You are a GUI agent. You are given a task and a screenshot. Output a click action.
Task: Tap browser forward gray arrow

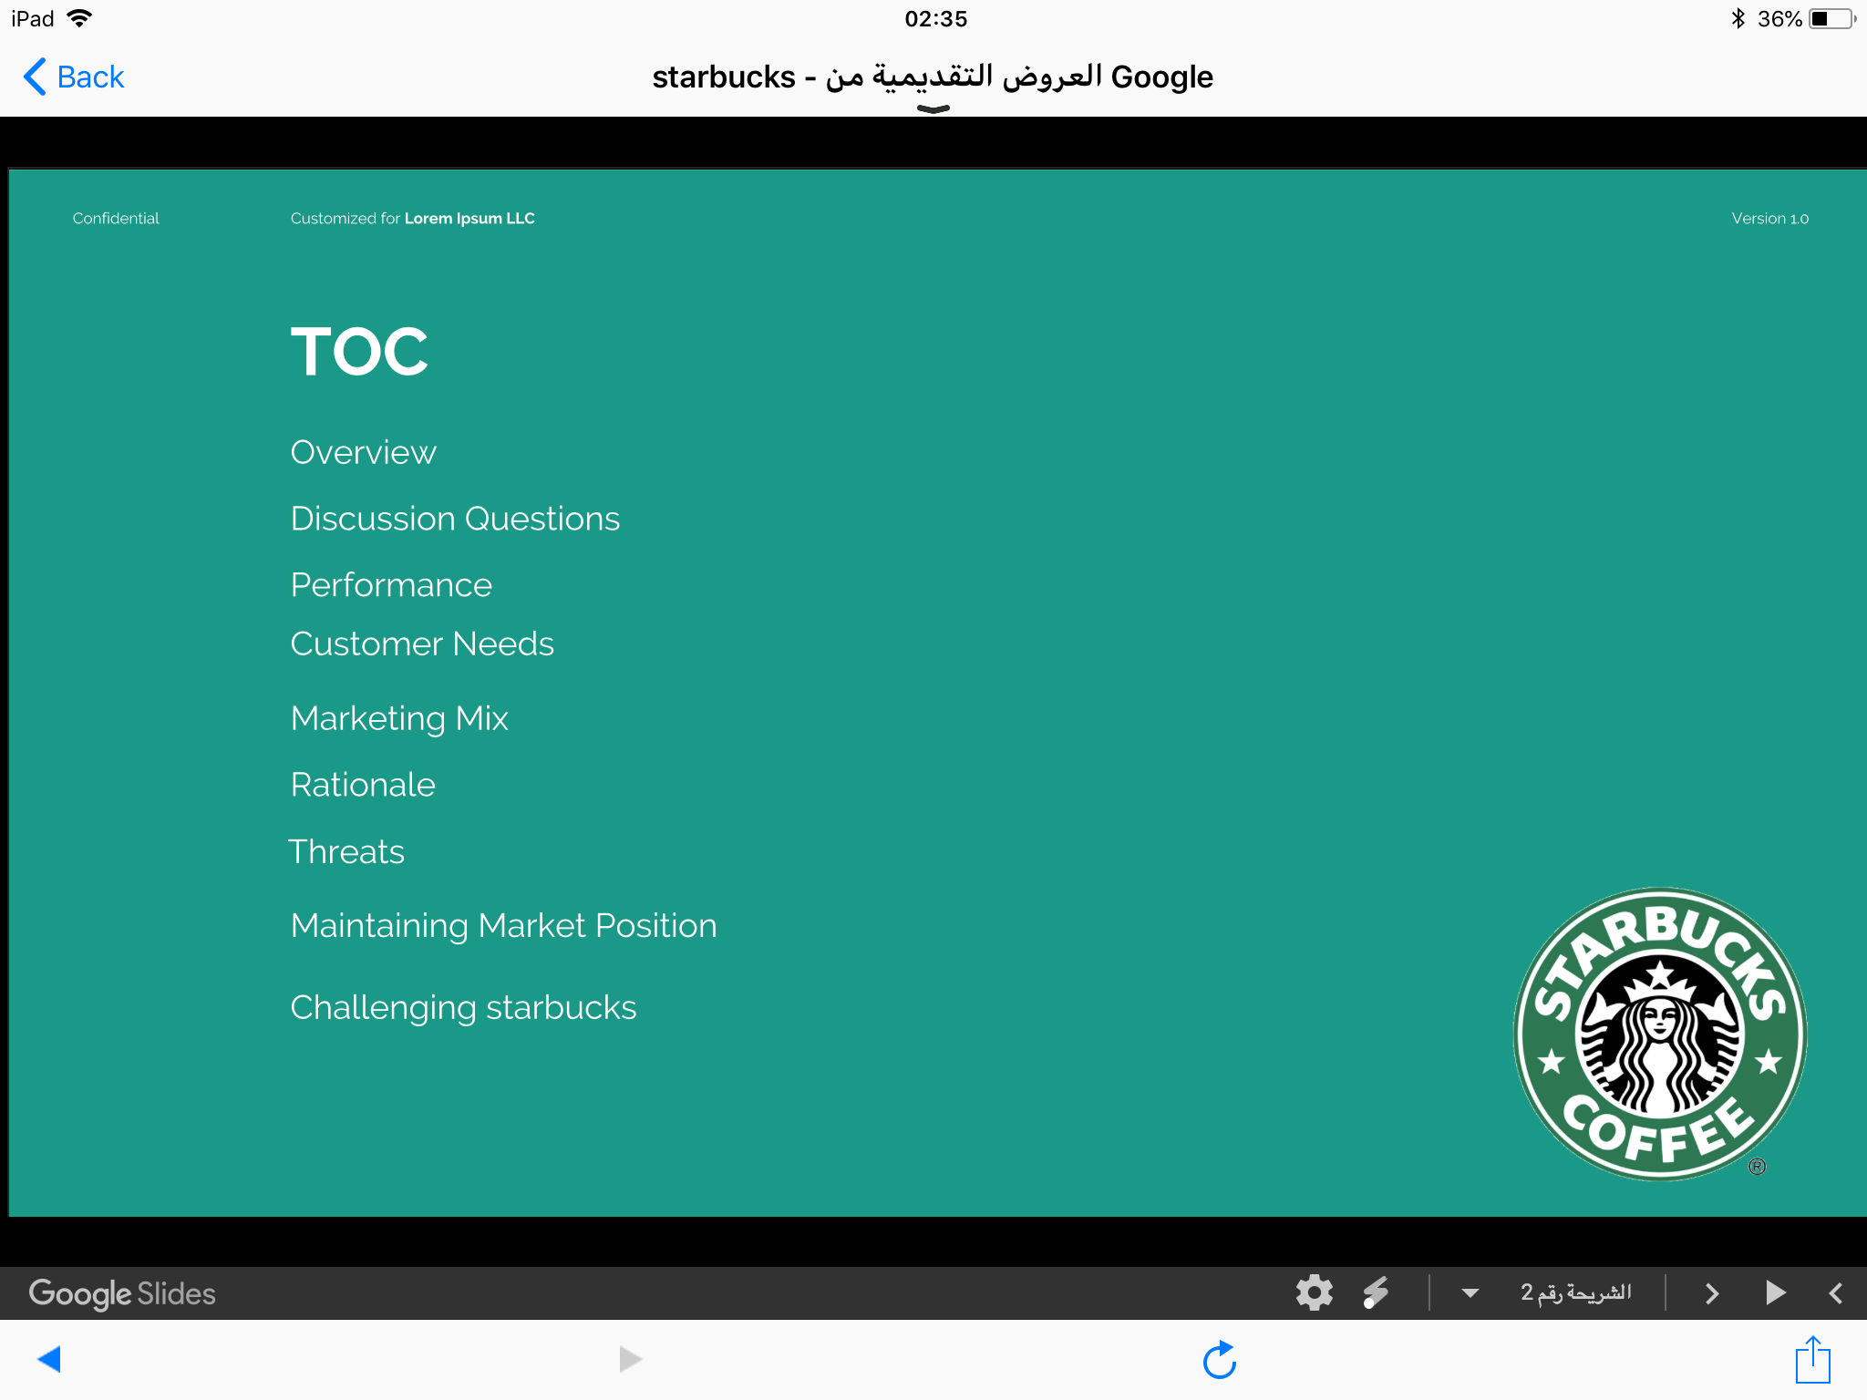pos(630,1359)
